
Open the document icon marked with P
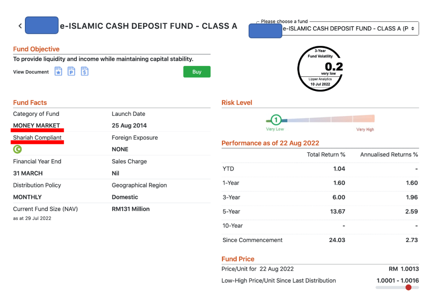[x=71, y=72]
